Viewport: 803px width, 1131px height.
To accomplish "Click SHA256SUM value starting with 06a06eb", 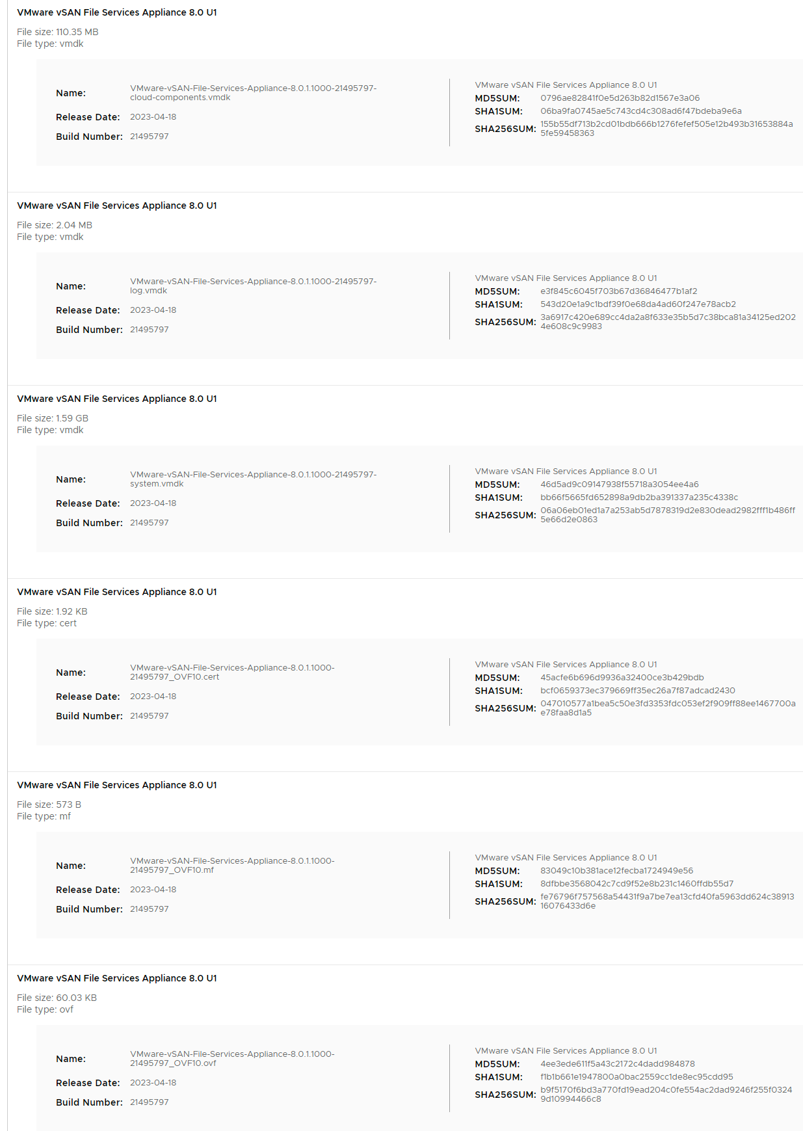I will click(668, 515).
